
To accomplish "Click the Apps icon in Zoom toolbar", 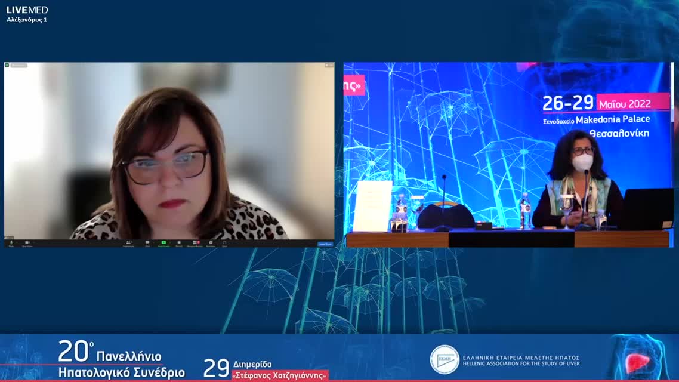I will (225, 243).
